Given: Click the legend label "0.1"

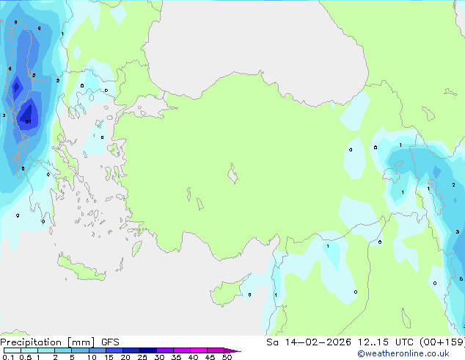Looking at the screenshot, I should 8,357.
